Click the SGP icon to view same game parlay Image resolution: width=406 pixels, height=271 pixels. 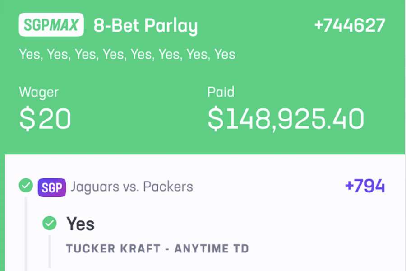pos(51,187)
